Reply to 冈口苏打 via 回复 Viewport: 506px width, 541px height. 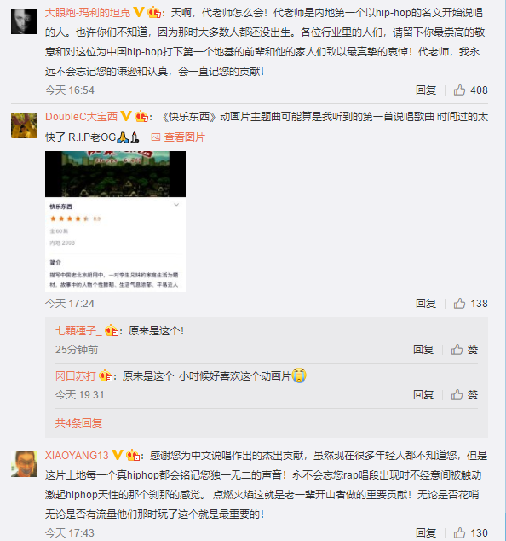tap(423, 394)
